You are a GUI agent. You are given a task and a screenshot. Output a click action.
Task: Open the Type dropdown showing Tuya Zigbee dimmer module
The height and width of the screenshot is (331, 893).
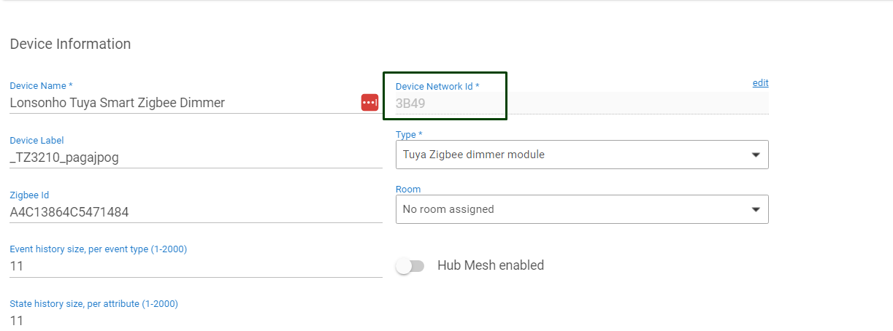coord(570,155)
